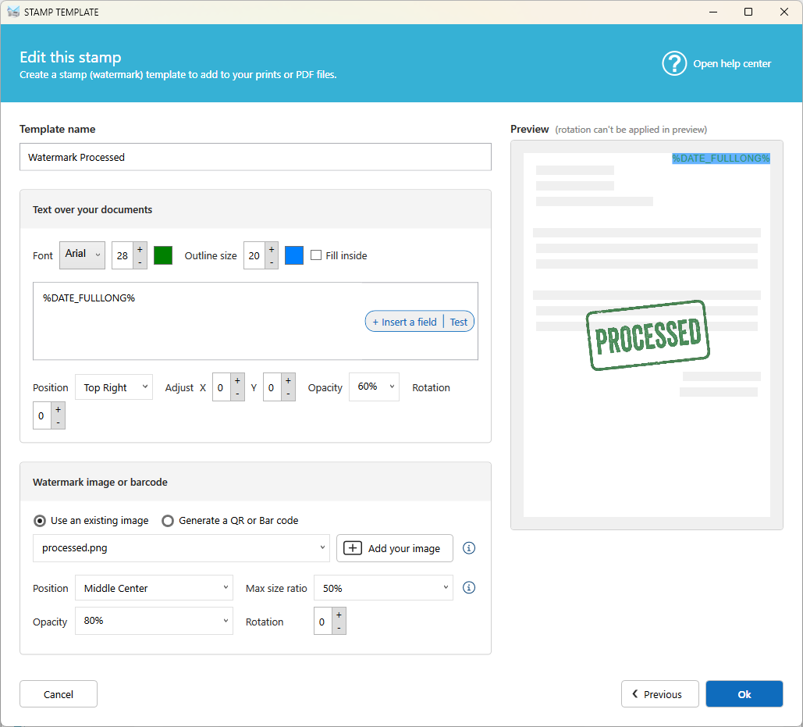Open the Top Right text position dropdown

(x=114, y=387)
